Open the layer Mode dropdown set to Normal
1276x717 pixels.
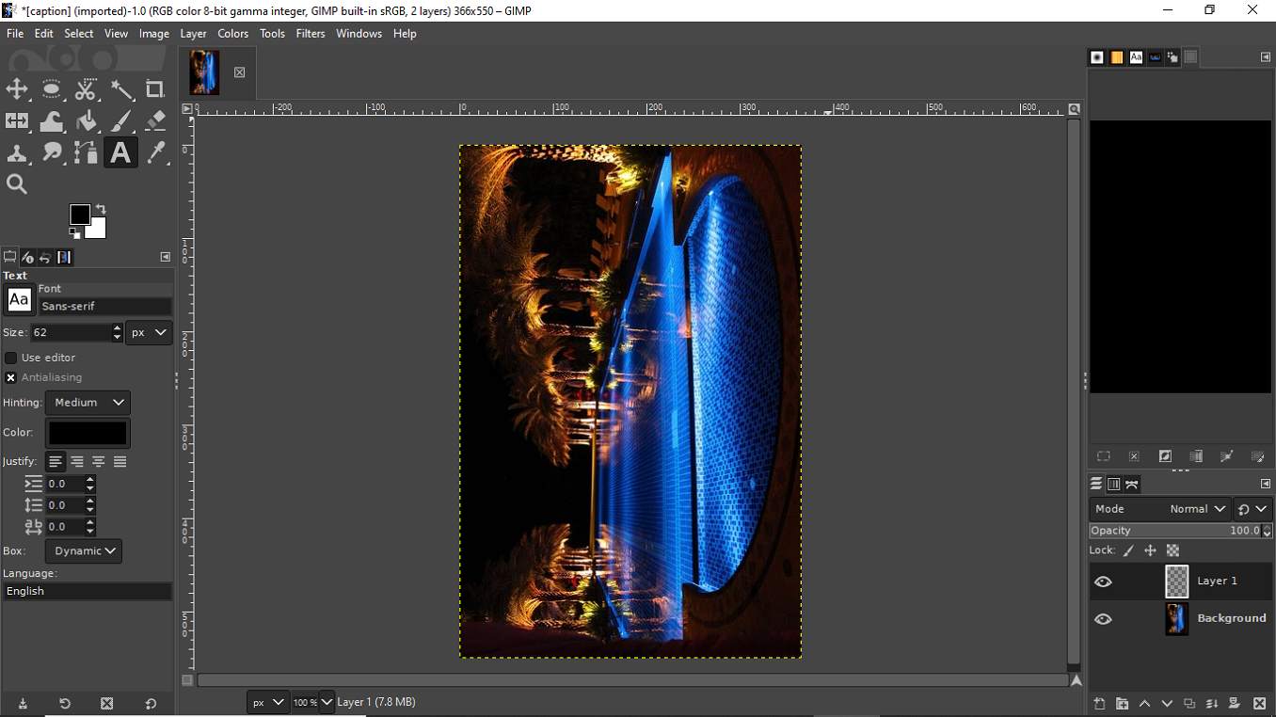pyautogui.click(x=1197, y=509)
